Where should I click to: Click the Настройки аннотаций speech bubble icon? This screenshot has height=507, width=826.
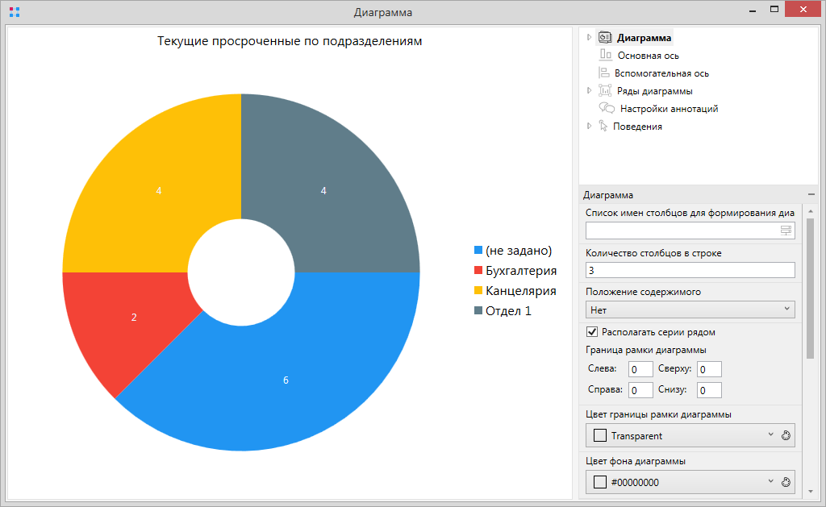coord(607,108)
